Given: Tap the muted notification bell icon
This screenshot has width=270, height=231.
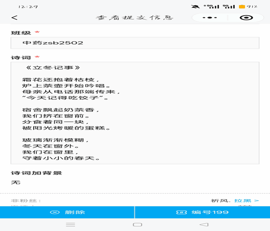Looking at the screenshot, I should [x=195, y=7].
